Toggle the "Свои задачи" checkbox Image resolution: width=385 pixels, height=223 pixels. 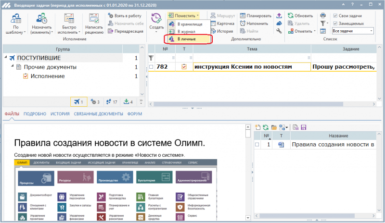pyautogui.click(x=335, y=16)
